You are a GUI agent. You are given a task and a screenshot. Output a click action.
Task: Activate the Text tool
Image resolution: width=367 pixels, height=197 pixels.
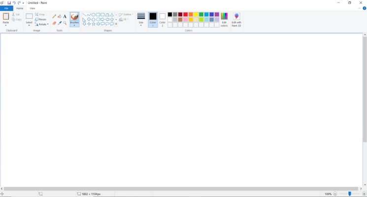pyautogui.click(x=65, y=16)
